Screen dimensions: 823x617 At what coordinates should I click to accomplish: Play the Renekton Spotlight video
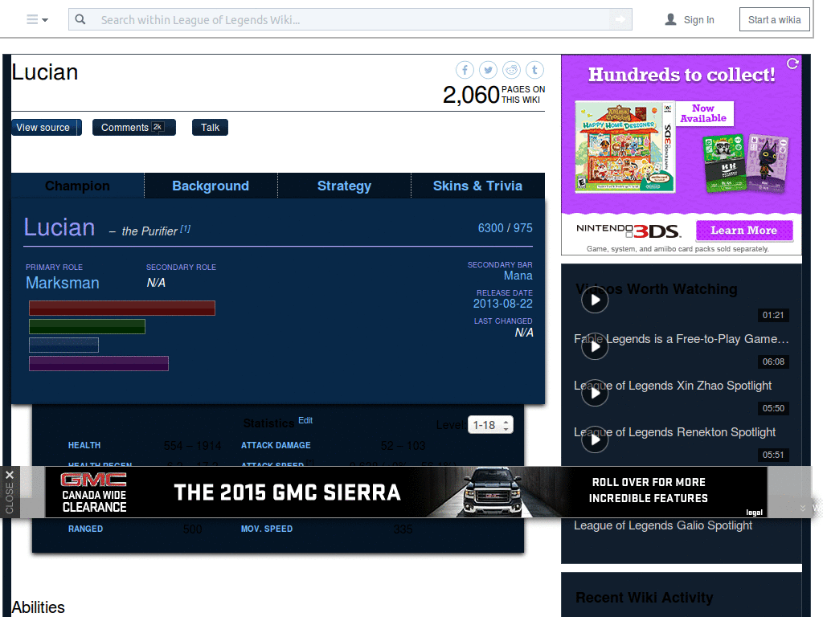click(x=595, y=439)
